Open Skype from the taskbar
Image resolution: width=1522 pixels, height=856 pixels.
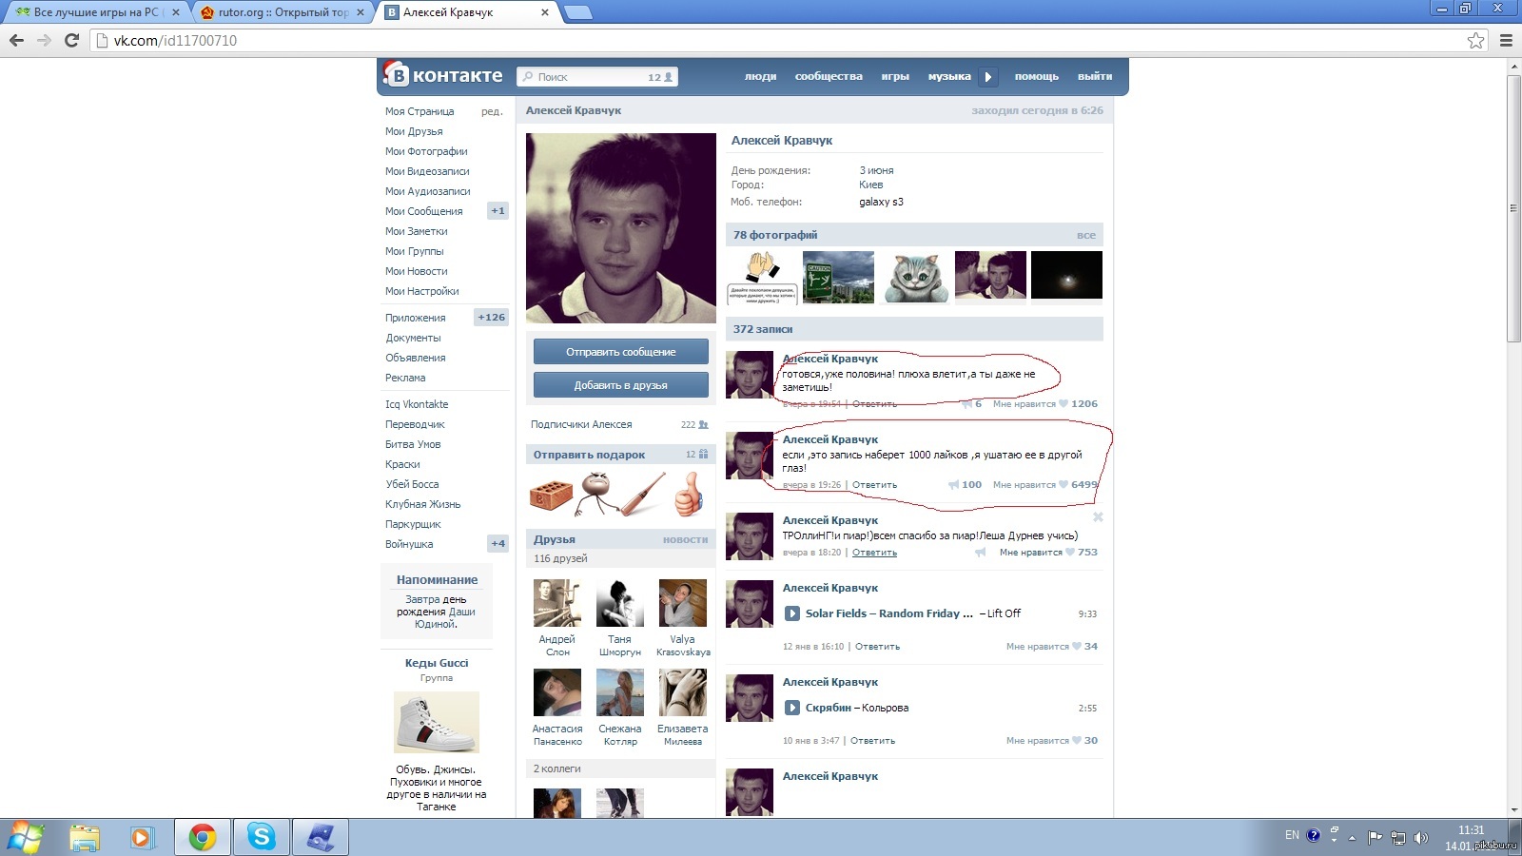pos(261,837)
